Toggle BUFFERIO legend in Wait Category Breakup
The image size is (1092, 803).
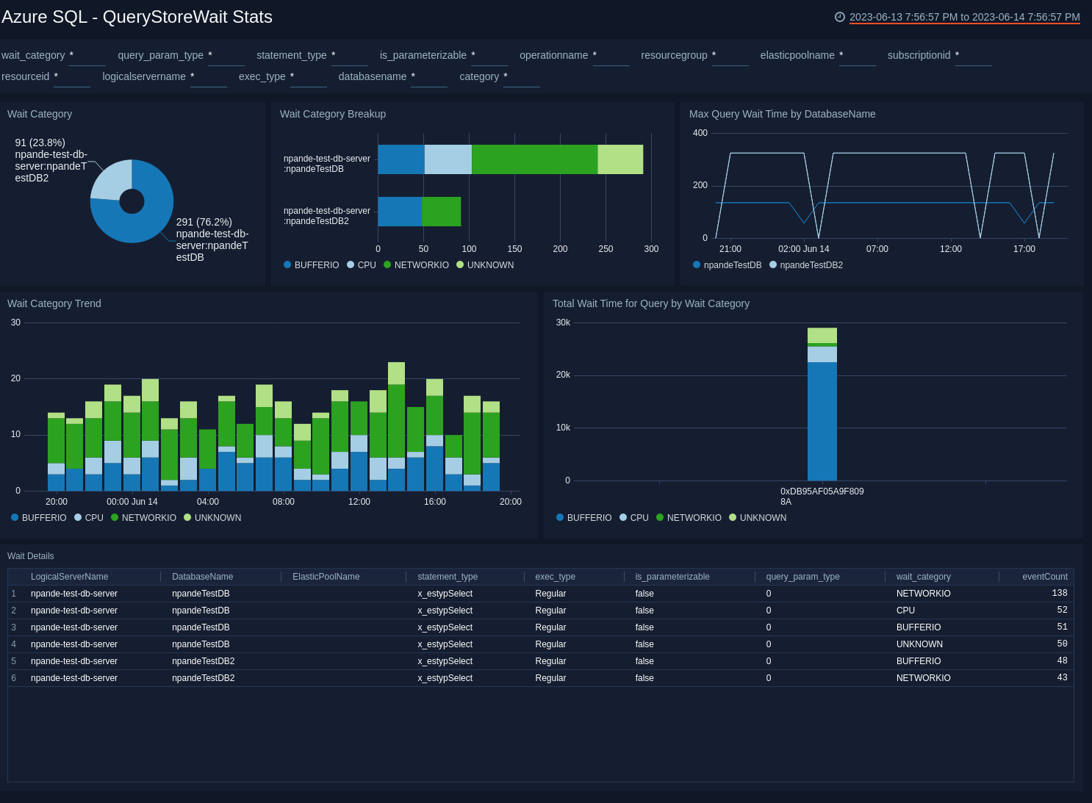312,265
